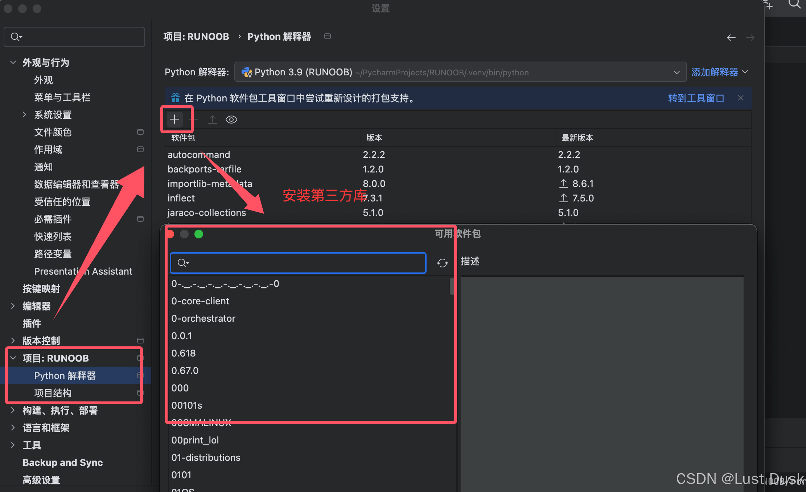Select 路径变量 in settings tree
Image resolution: width=806 pixels, height=492 pixels.
(x=53, y=254)
